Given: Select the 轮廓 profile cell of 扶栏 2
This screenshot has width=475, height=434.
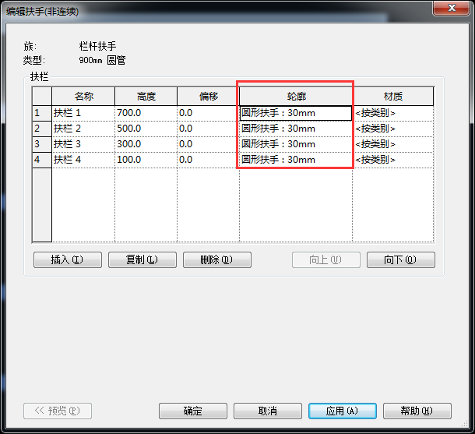Looking at the screenshot, I should pos(295,129).
